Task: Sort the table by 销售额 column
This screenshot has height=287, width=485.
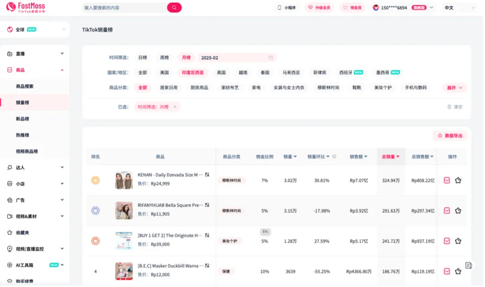Action: pyautogui.click(x=359, y=157)
